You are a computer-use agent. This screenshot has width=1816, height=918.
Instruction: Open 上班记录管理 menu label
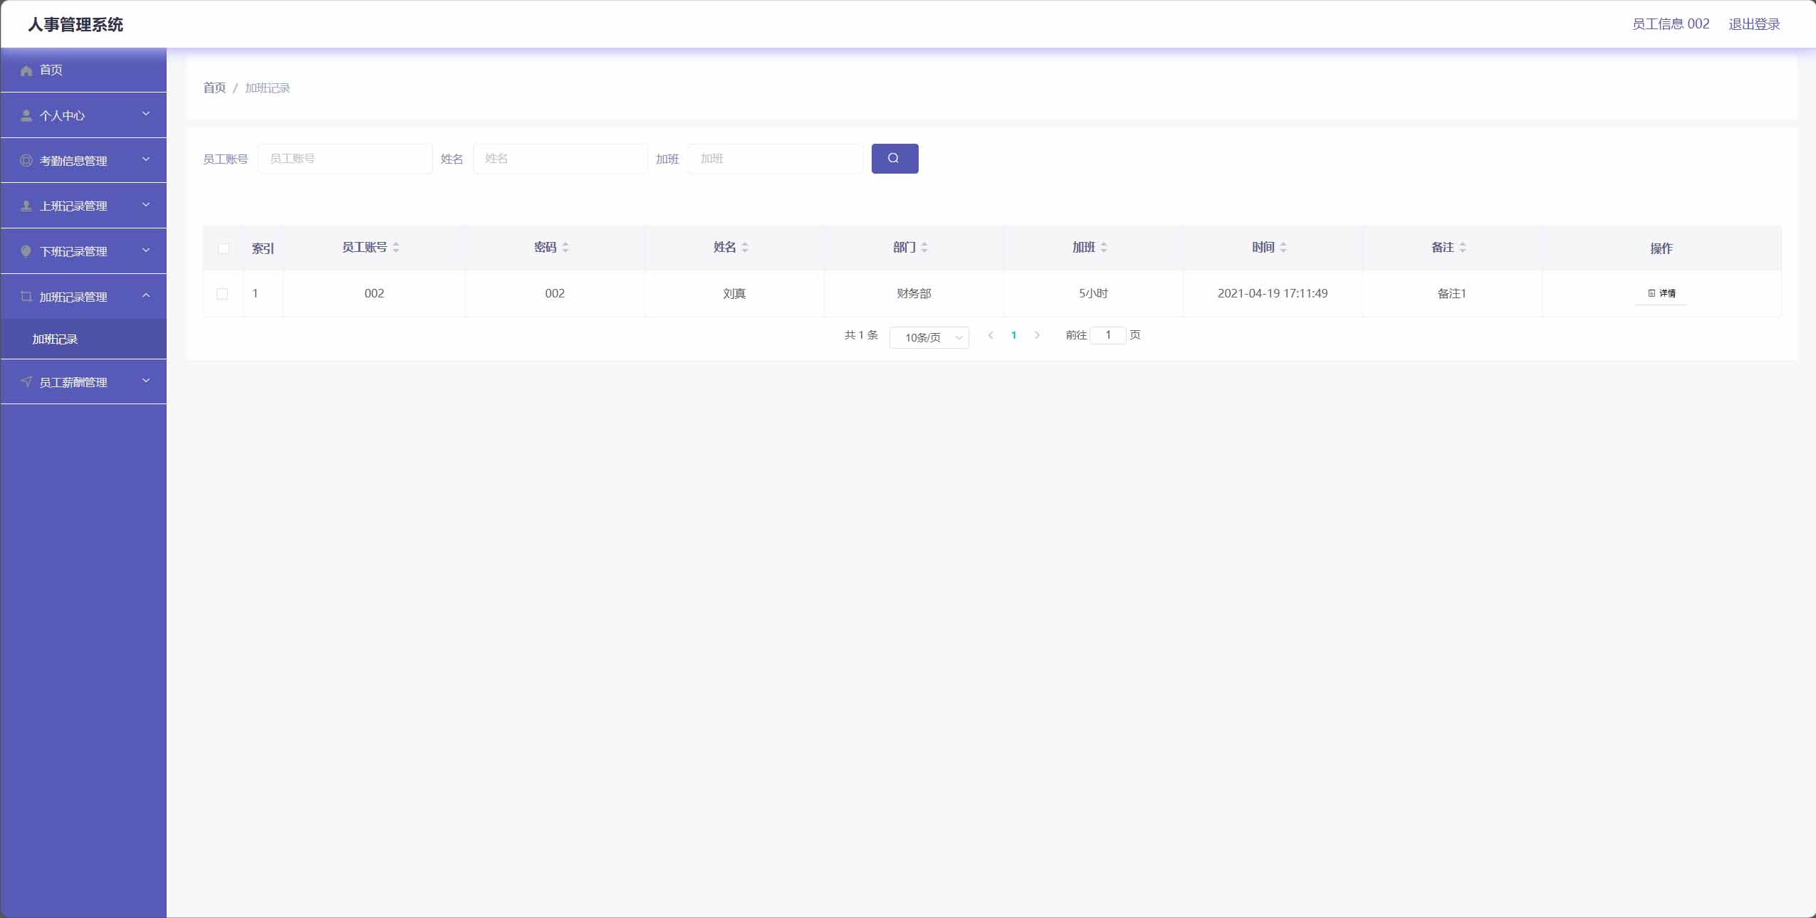point(73,206)
